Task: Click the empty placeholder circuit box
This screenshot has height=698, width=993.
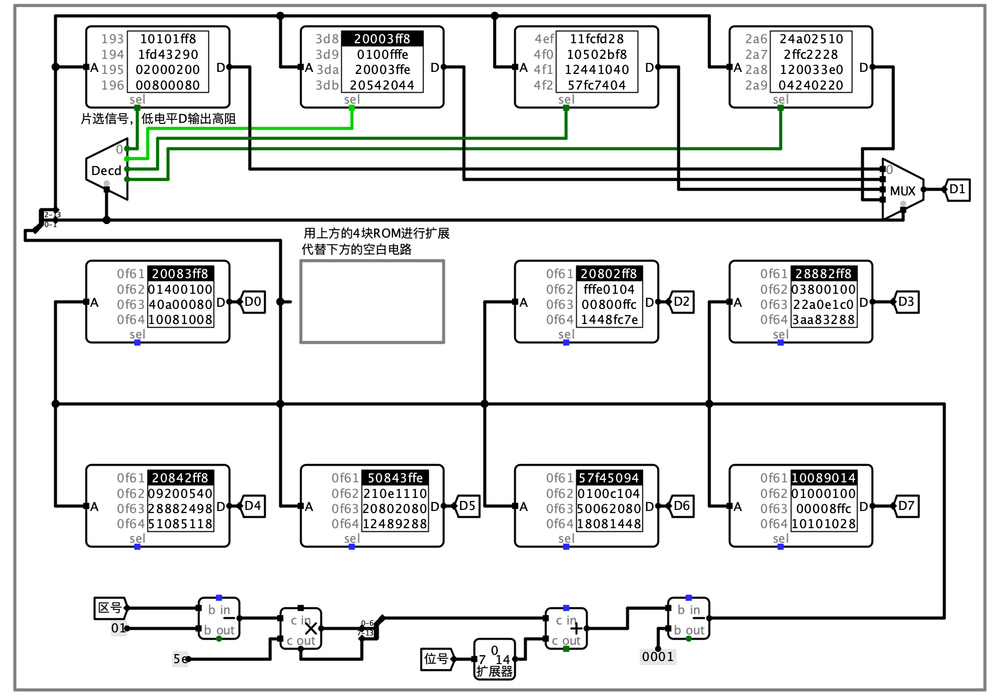Action: click(373, 301)
